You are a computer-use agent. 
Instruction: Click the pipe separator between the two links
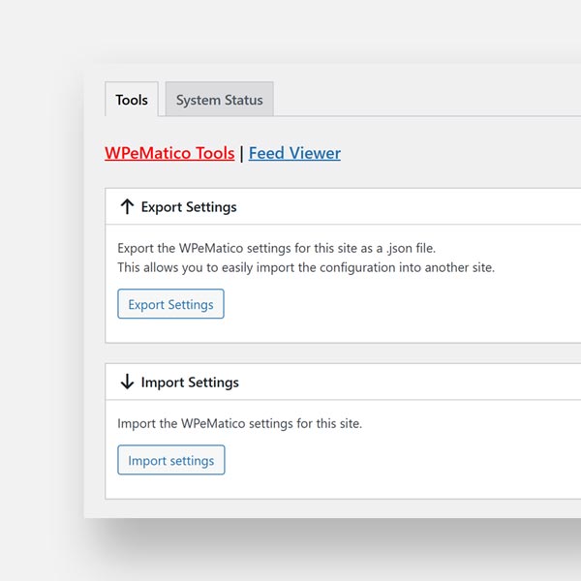pos(241,153)
